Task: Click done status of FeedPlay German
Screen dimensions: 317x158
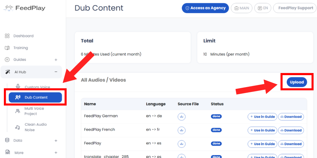Action: [x=216, y=116]
